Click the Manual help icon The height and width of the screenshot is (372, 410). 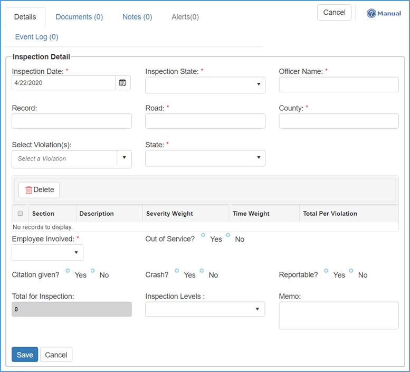point(371,13)
